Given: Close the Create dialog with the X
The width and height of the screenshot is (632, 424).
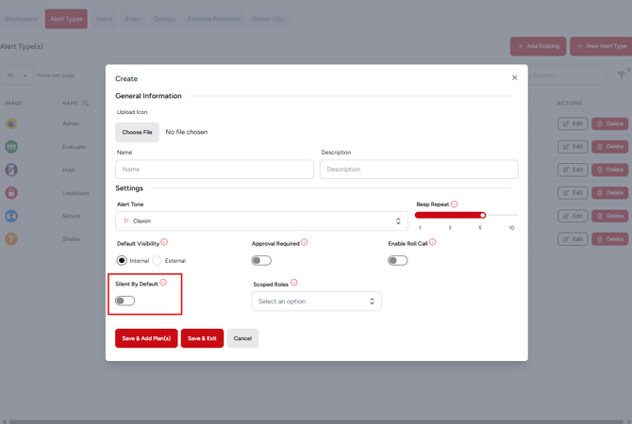Looking at the screenshot, I should 514,78.
